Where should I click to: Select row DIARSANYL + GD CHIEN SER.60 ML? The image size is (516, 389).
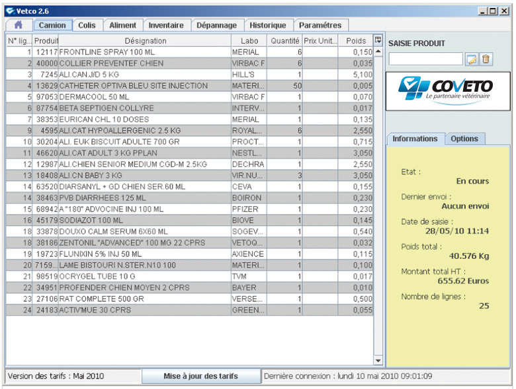tap(190, 187)
